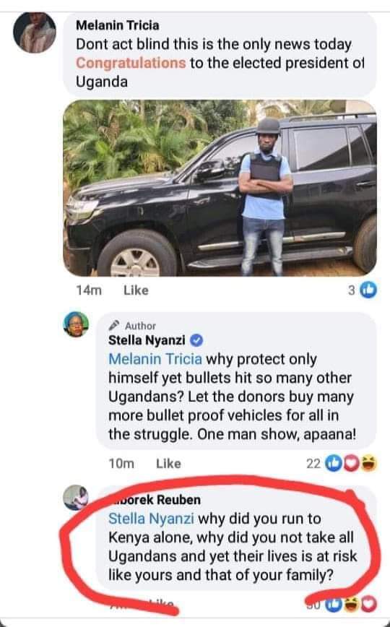Click the 10m timestamp on Stella's reply

coord(121,464)
